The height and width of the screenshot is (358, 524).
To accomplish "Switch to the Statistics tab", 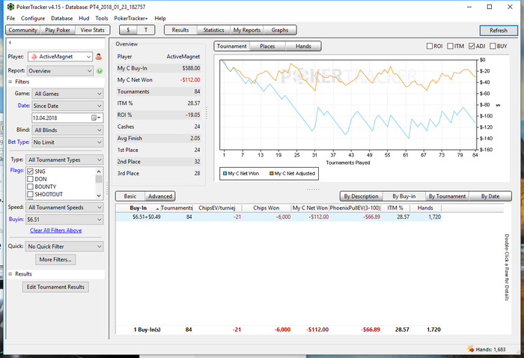I will tap(213, 30).
